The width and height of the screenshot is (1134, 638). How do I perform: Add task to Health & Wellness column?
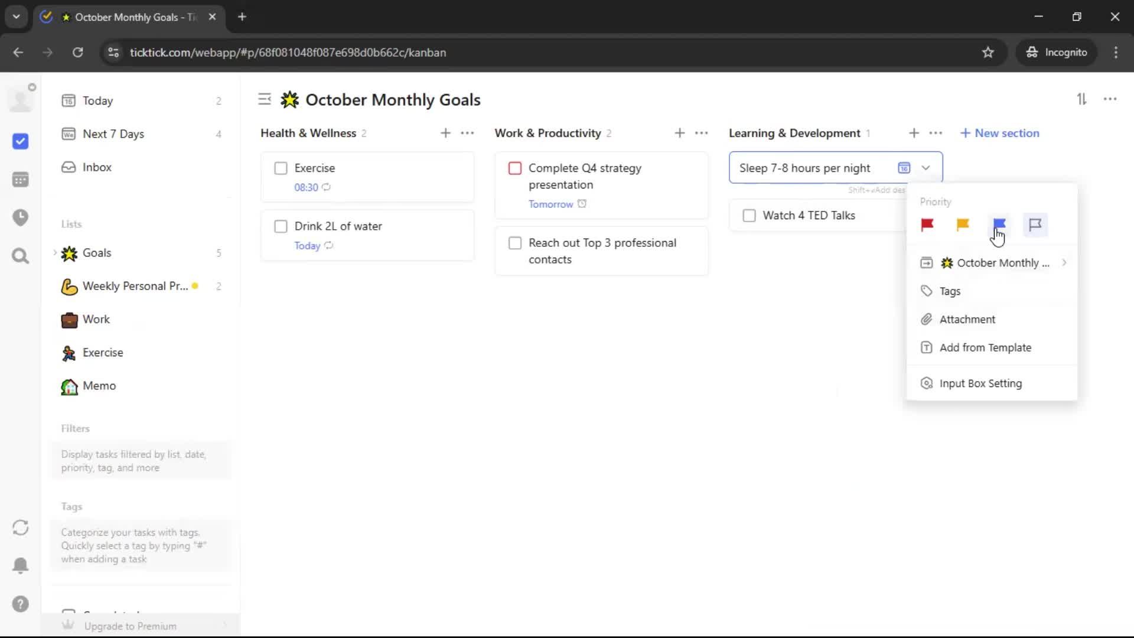pos(445,134)
